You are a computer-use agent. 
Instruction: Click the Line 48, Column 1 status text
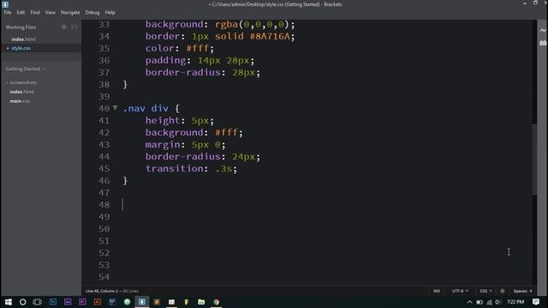point(102,291)
